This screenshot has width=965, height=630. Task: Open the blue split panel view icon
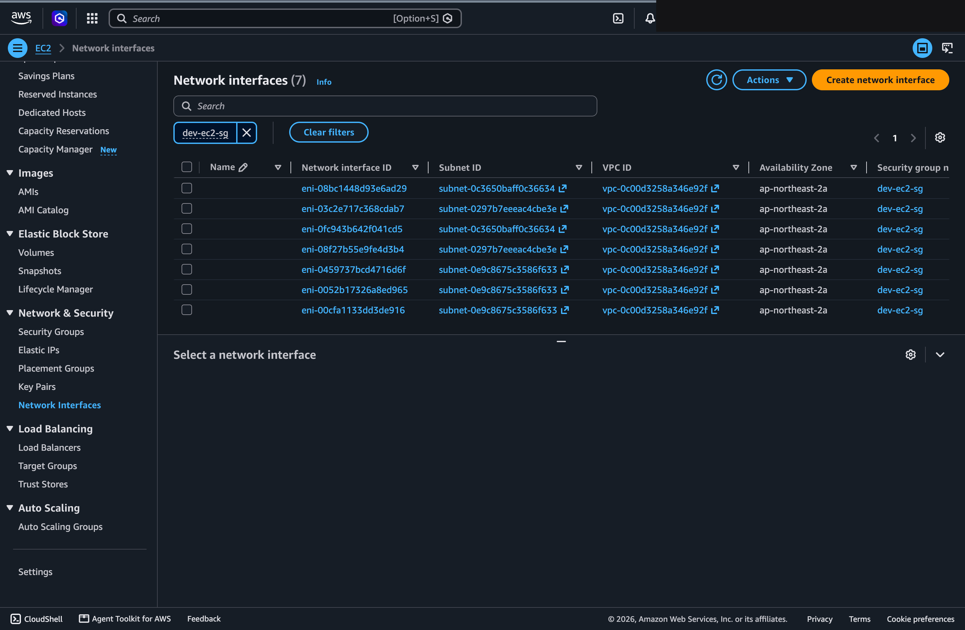click(x=922, y=48)
